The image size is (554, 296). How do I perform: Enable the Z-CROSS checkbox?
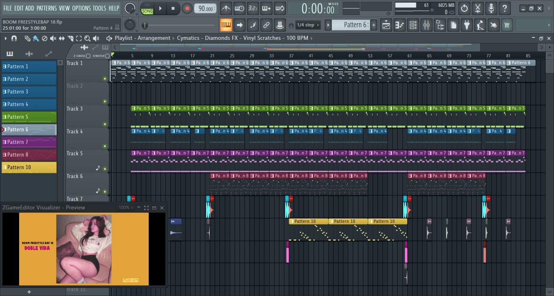88,56
